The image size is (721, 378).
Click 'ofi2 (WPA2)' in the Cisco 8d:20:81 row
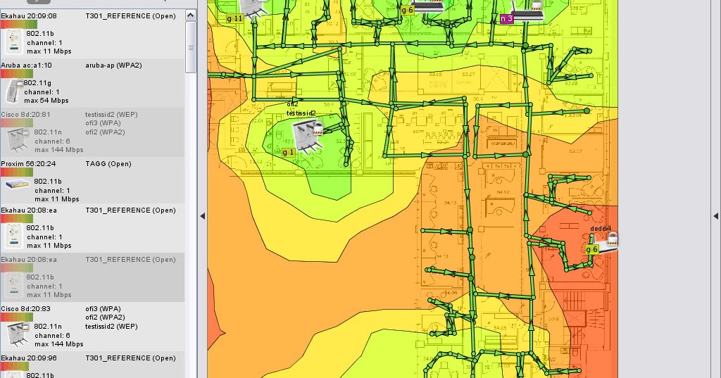105,132
